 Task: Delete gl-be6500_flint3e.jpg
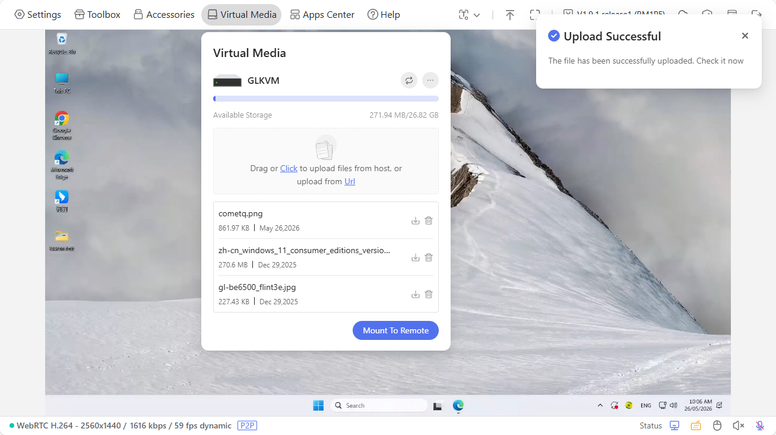coord(429,294)
